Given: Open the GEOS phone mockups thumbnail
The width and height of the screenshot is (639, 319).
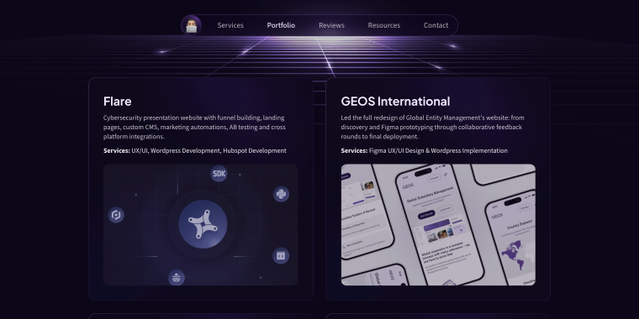Looking at the screenshot, I should coord(438,225).
